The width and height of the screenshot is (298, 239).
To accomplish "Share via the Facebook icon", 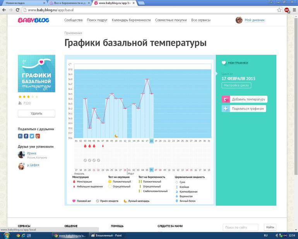I will pos(26,136).
